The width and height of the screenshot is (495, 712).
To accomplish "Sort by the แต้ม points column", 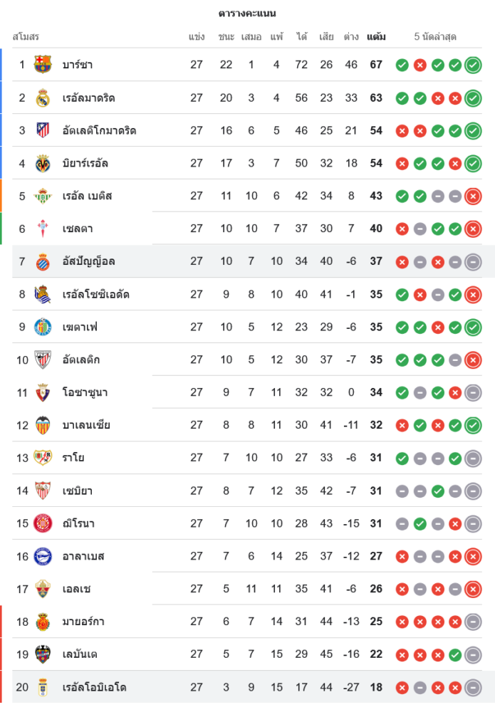I will pos(376,36).
